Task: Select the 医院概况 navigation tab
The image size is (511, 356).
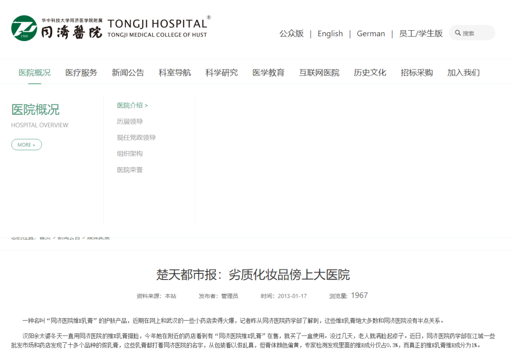Action: tap(34, 72)
